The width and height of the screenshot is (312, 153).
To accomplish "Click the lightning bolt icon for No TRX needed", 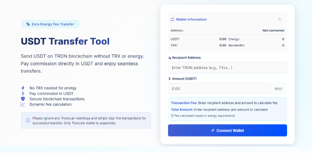I will pyautogui.click(x=23, y=88).
